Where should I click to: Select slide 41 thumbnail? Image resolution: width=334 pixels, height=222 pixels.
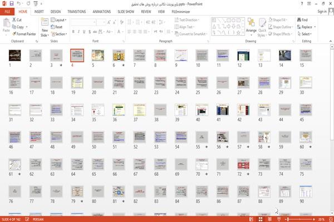pyautogui.click(x=223, y=110)
